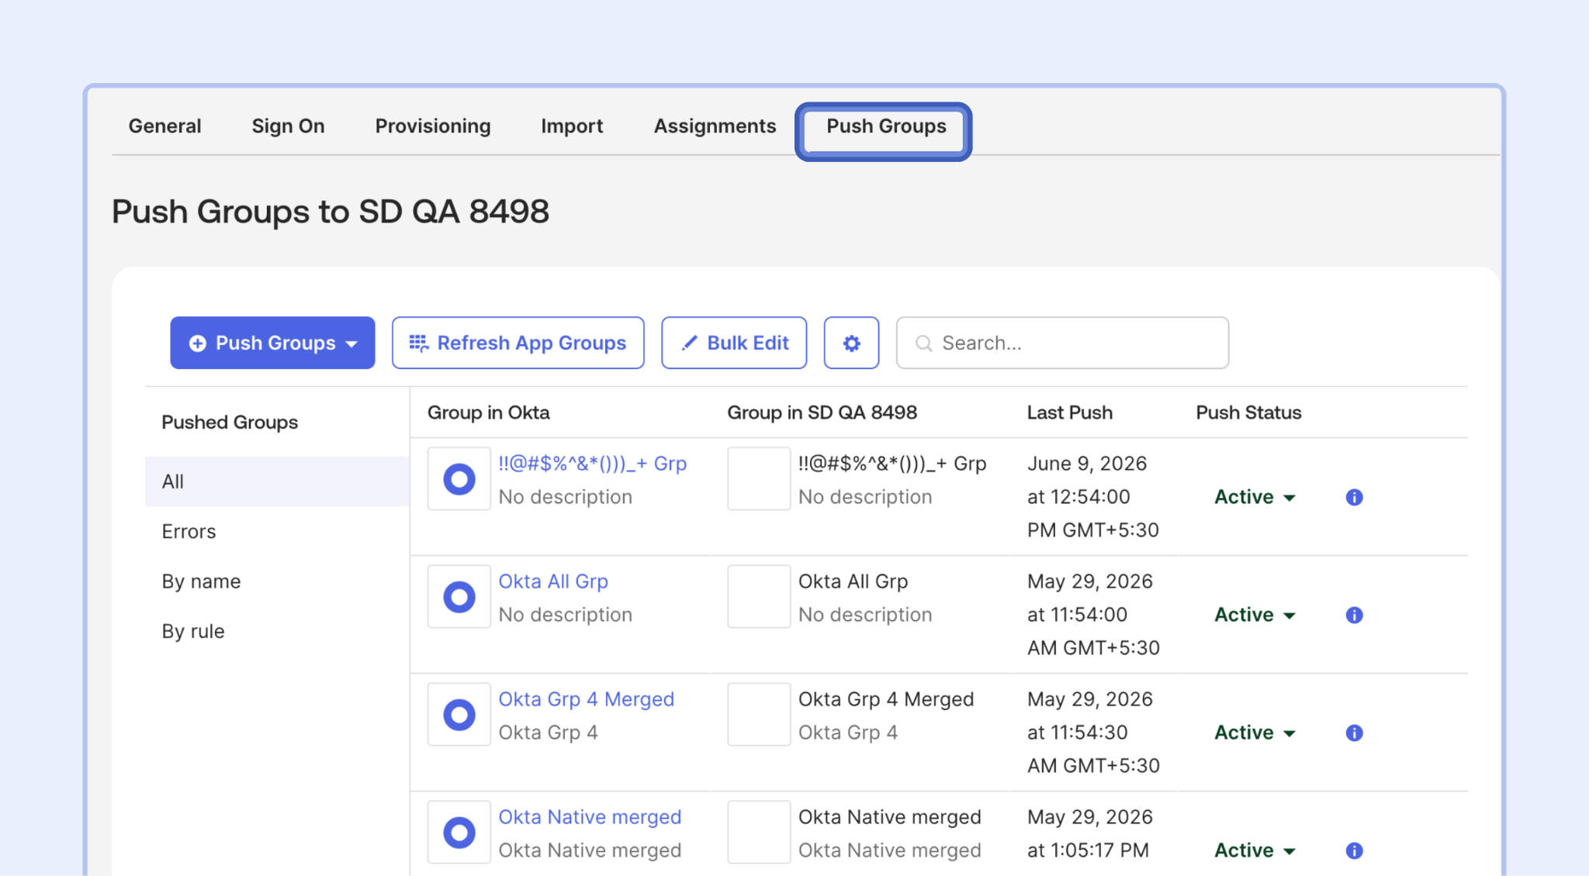1589x876 pixels.
Task: Open info icon for Okta Grp 4 Merged row
Action: point(1354,733)
